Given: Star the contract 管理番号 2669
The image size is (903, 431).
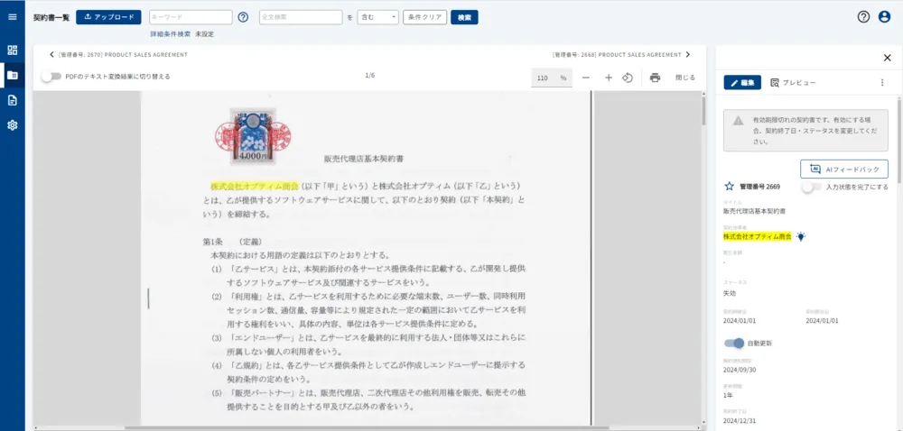Looking at the screenshot, I should click(729, 187).
